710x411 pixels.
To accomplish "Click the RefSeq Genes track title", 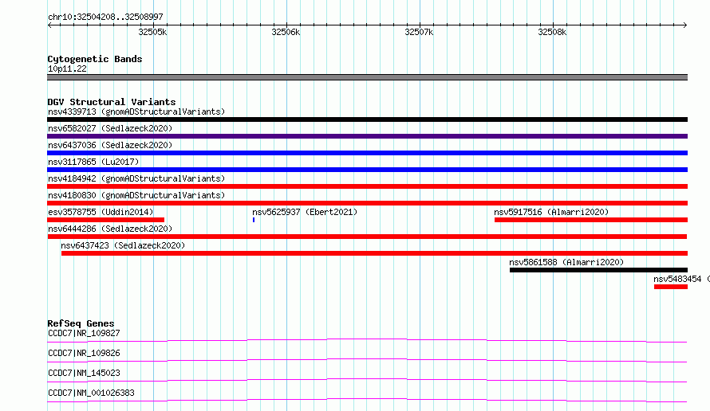I will pos(81,323).
